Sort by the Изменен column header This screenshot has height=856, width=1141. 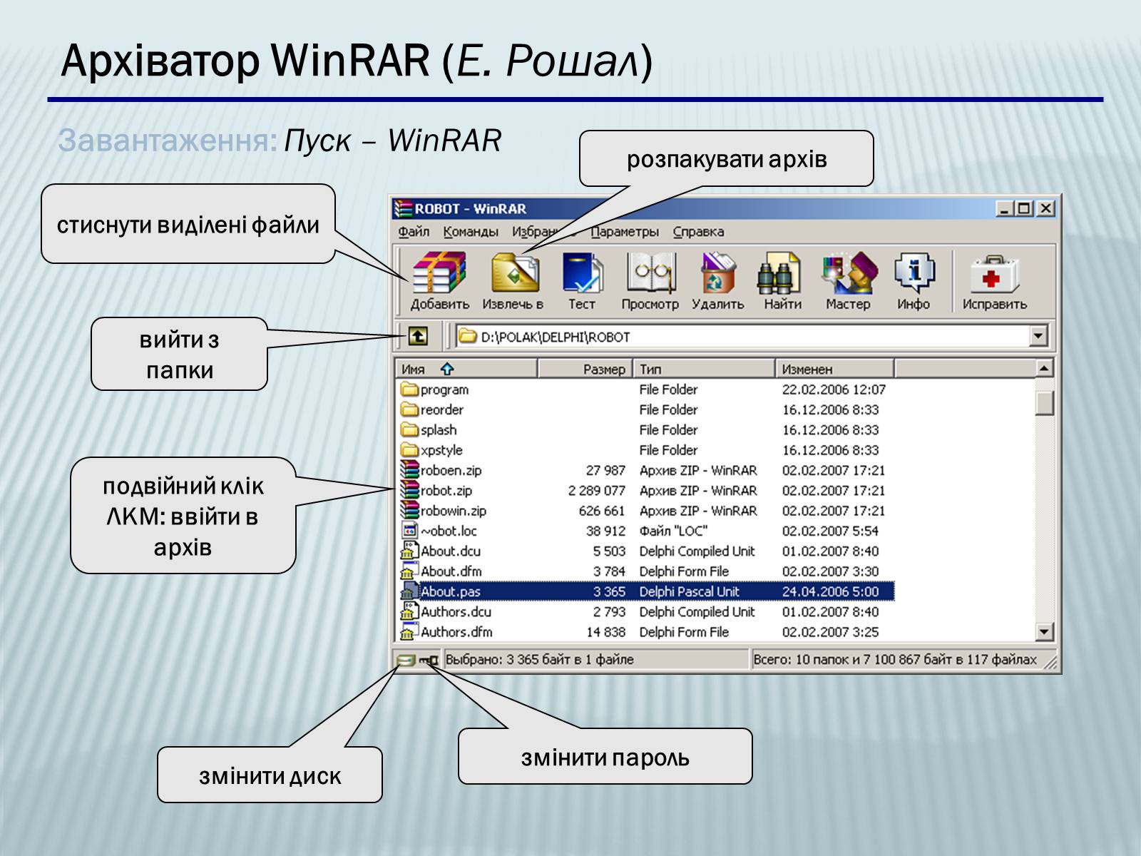pos(834,369)
